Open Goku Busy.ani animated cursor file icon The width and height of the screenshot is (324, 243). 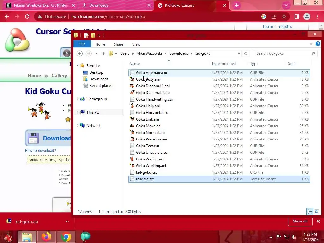pos(132,79)
